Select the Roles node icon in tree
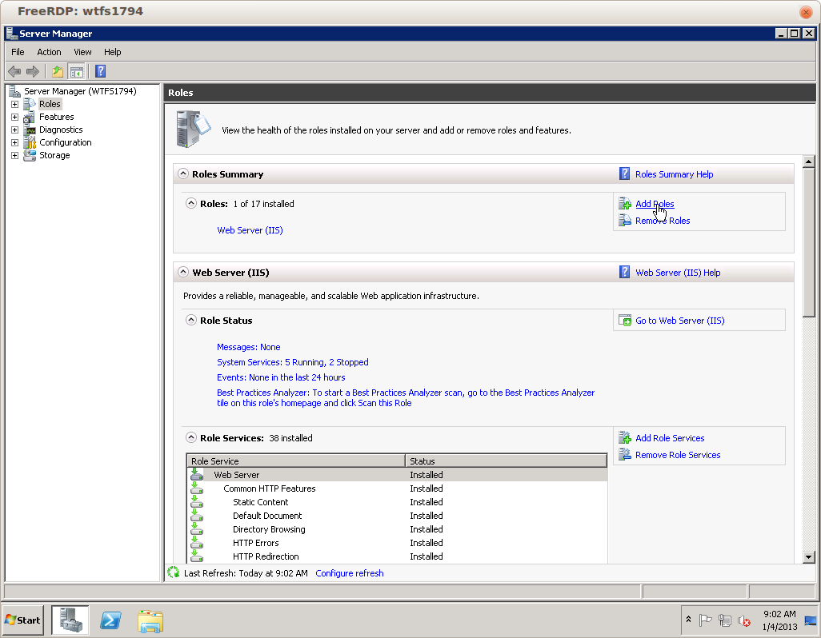Image resolution: width=821 pixels, height=638 pixels. [30, 104]
